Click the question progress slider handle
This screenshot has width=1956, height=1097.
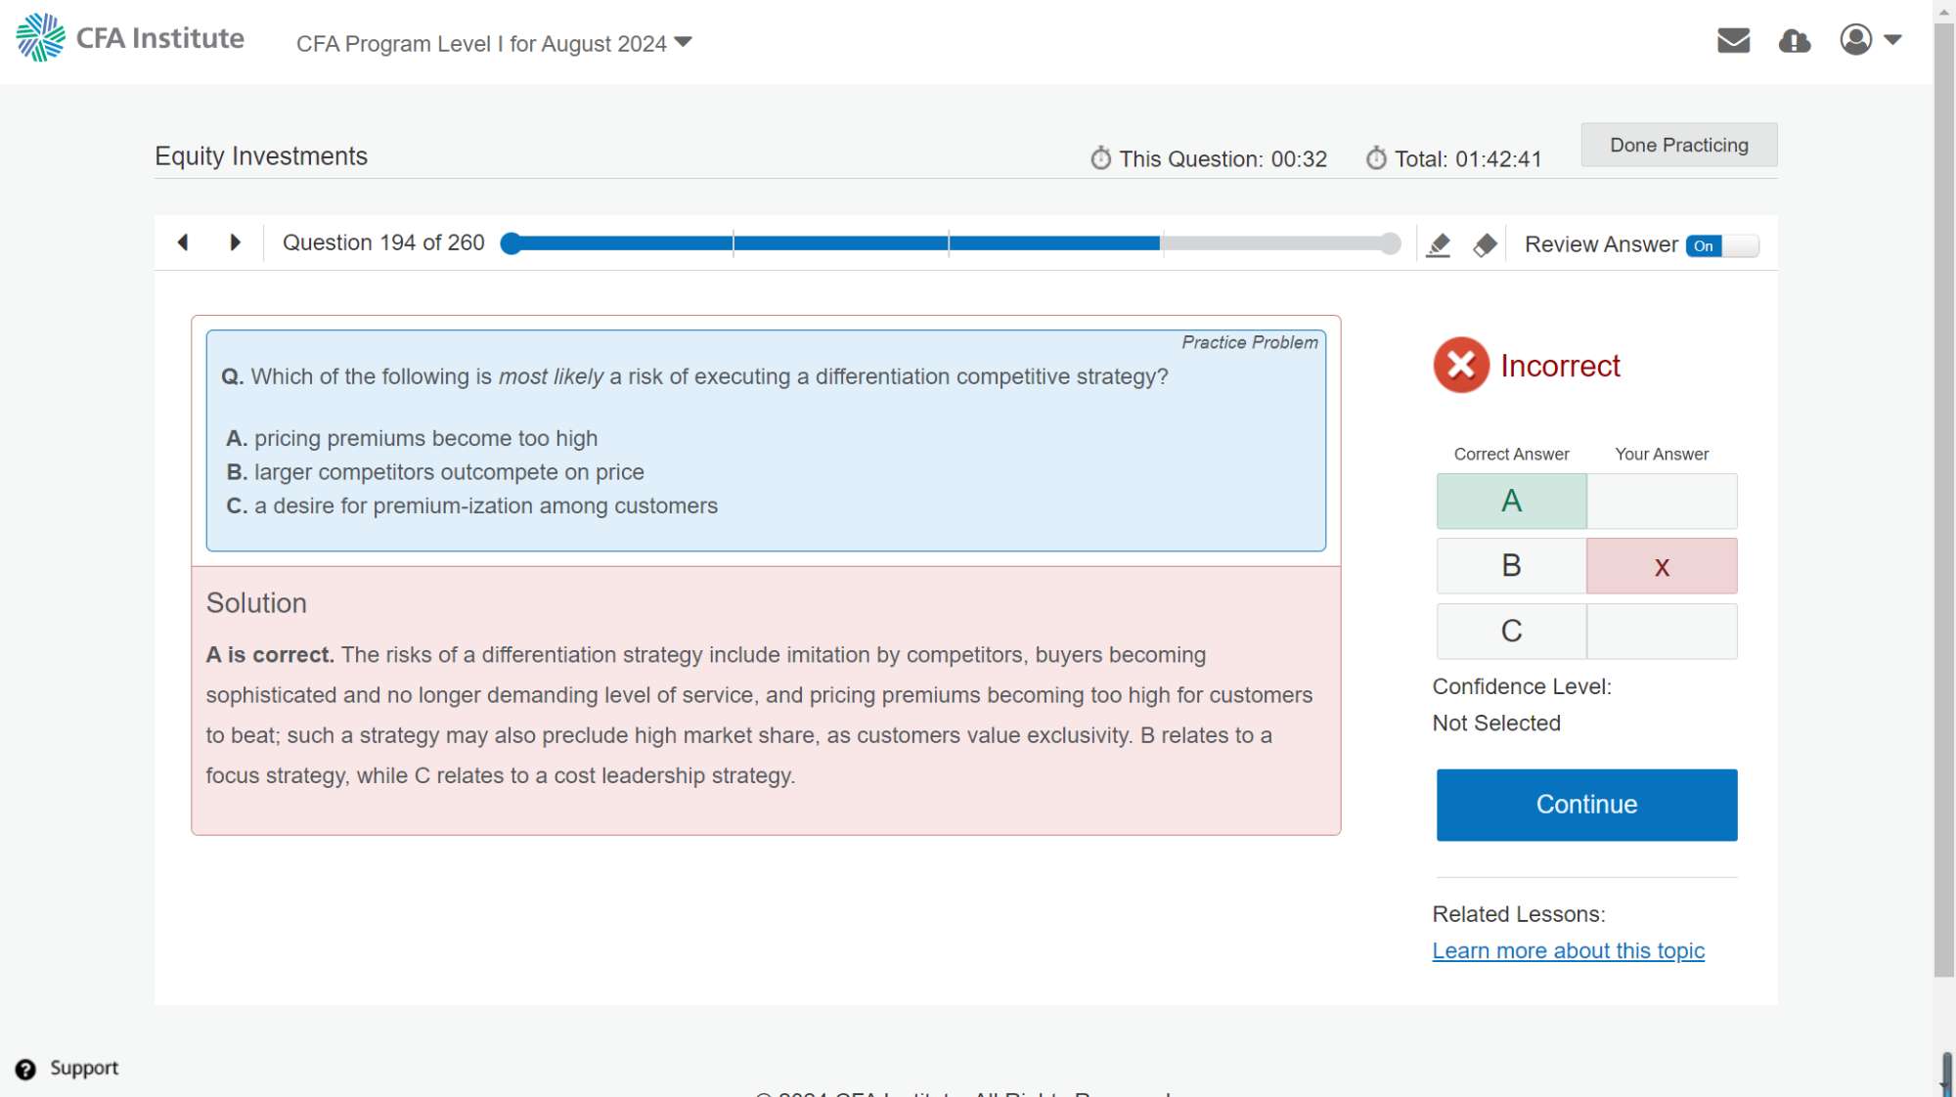tap(511, 243)
